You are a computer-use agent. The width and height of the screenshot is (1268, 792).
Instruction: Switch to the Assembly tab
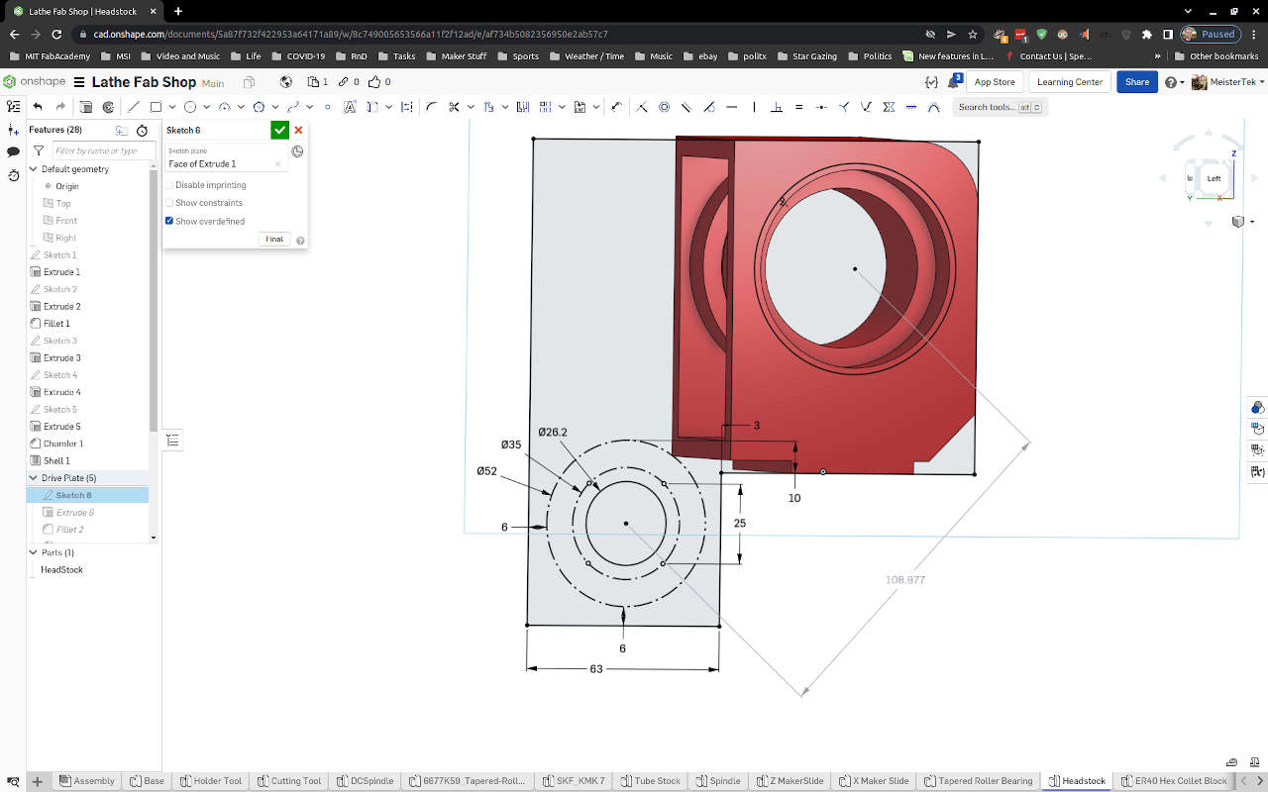point(86,781)
